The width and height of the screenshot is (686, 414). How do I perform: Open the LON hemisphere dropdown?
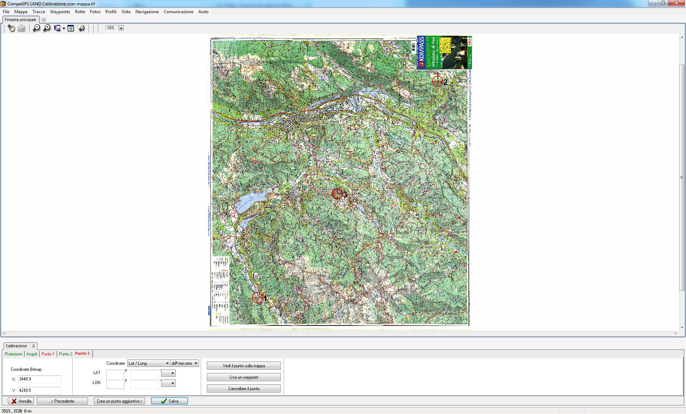coord(168,383)
